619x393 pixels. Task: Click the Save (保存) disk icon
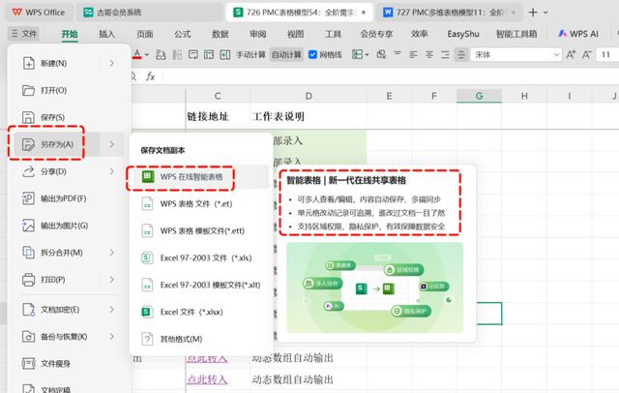(x=28, y=117)
